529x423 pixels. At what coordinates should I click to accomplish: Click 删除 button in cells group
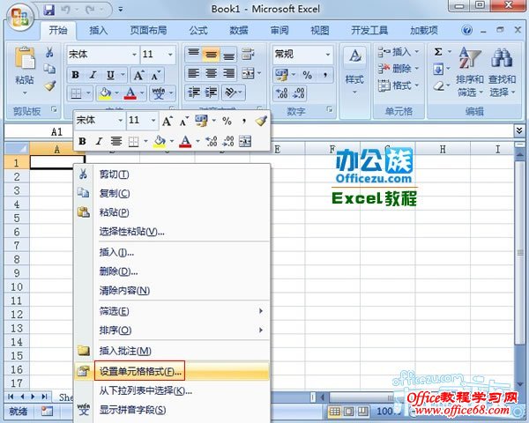click(399, 69)
